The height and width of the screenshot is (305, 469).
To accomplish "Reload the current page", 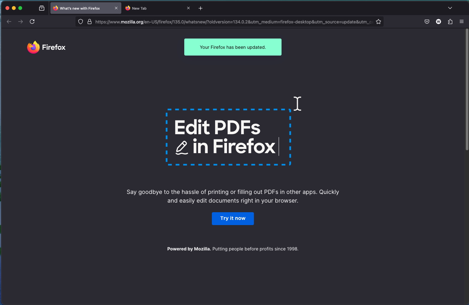I will (32, 22).
